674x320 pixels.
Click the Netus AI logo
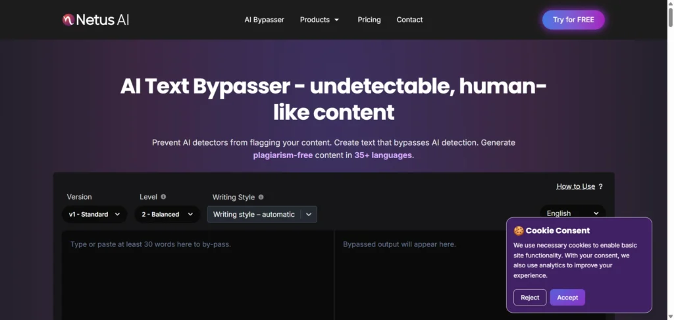tap(95, 20)
